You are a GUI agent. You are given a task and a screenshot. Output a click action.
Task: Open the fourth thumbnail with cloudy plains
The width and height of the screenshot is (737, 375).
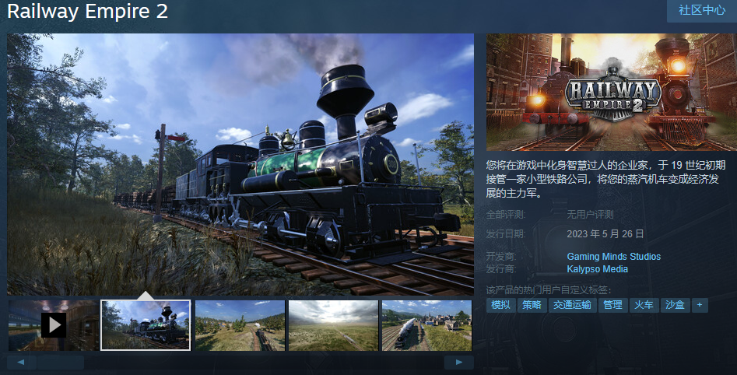pyautogui.click(x=333, y=325)
